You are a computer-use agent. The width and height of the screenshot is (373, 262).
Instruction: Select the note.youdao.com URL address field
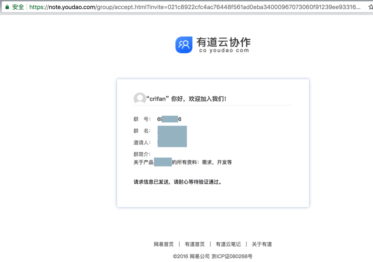pos(195,7)
